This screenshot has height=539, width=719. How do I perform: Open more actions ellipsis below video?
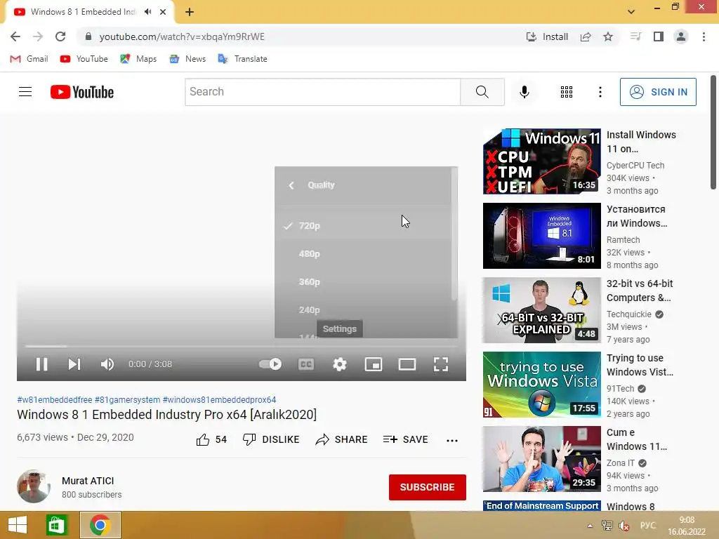452,440
